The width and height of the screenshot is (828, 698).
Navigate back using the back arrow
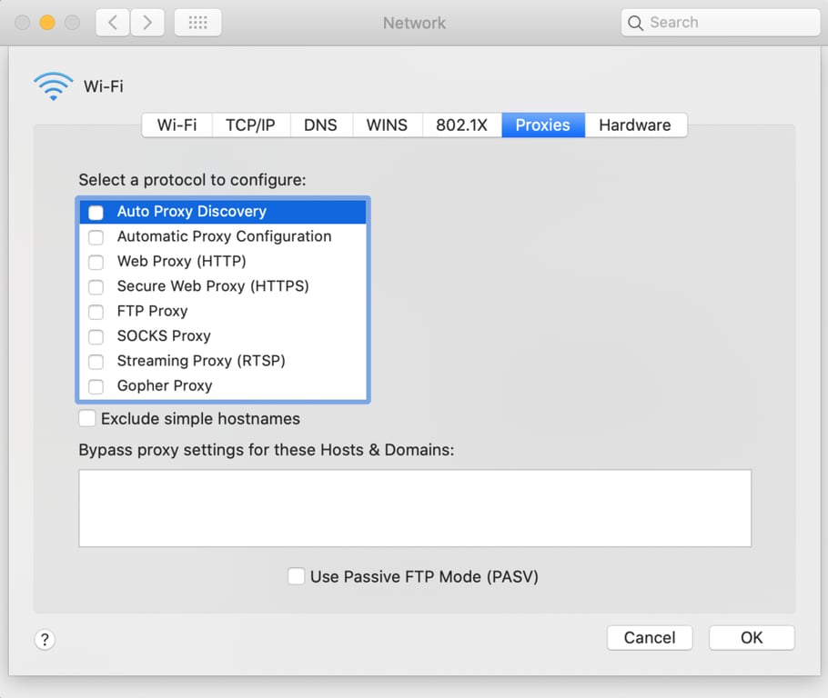[111, 22]
